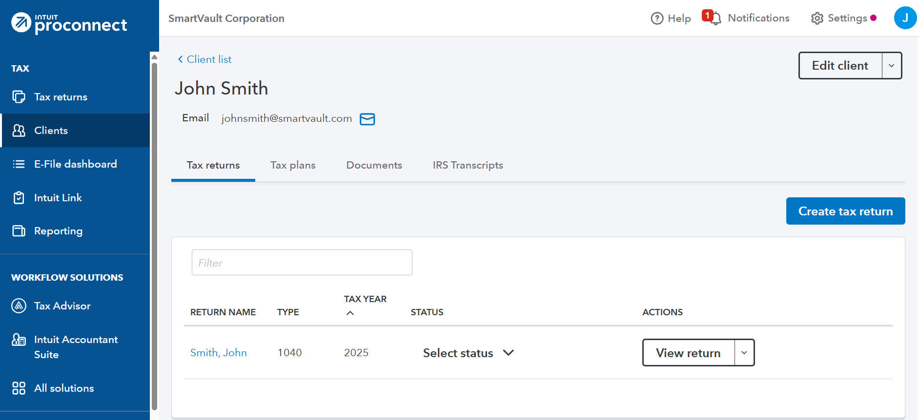
Task: Click the View return button
Action: click(x=688, y=353)
